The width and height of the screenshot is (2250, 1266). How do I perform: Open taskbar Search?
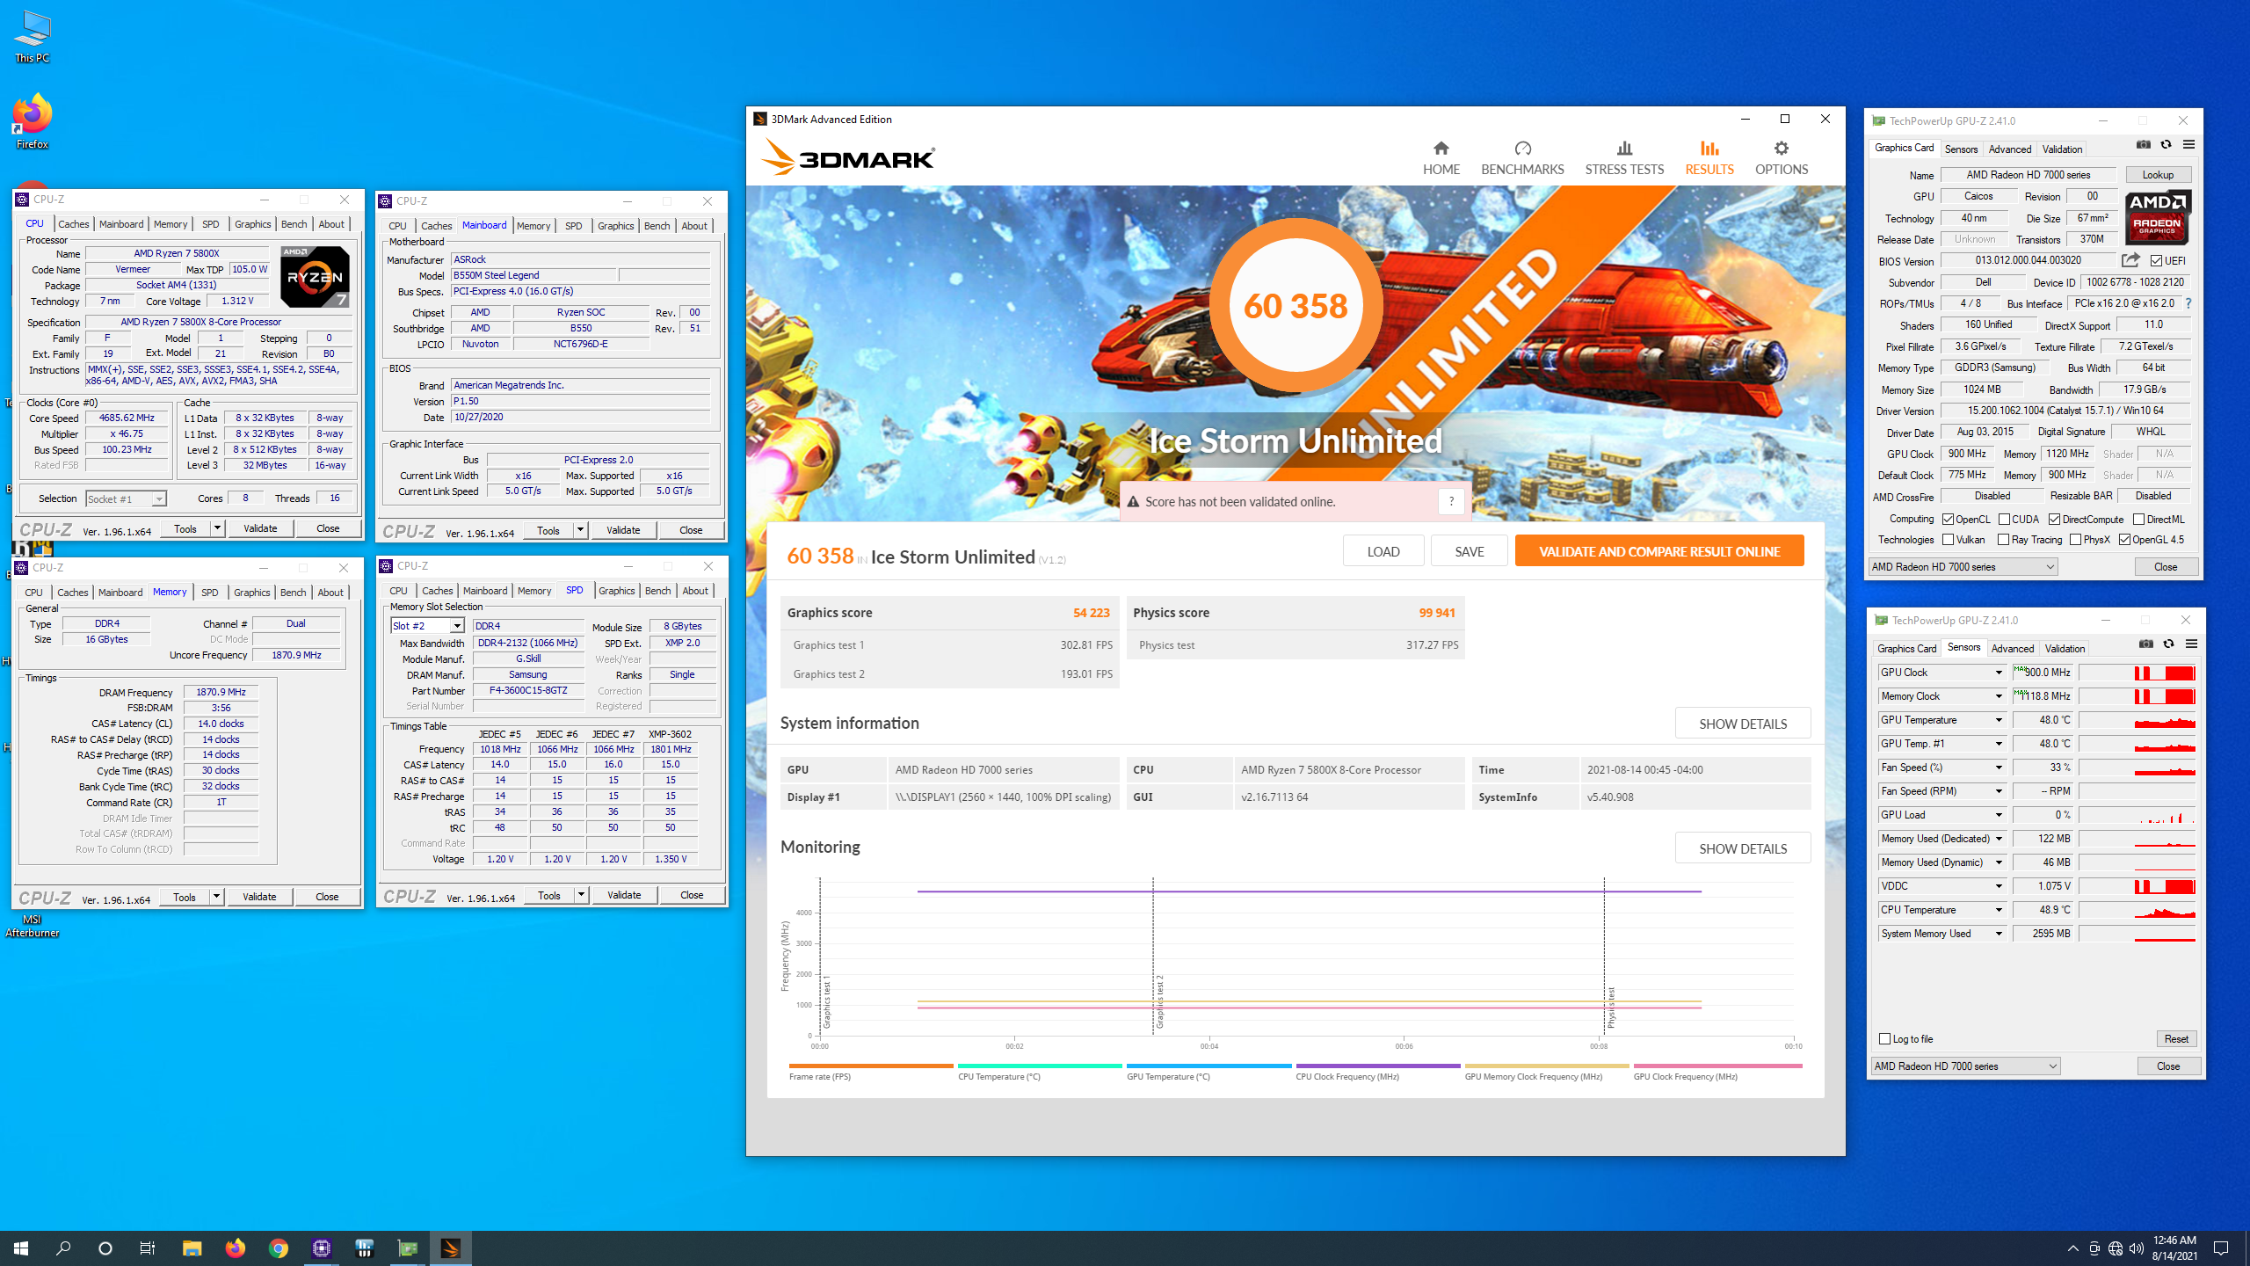tap(63, 1248)
